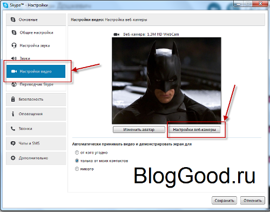Open the Настройки веб-камеры button
The width and height of the screenshot is (270, 212).
[194, 129]
